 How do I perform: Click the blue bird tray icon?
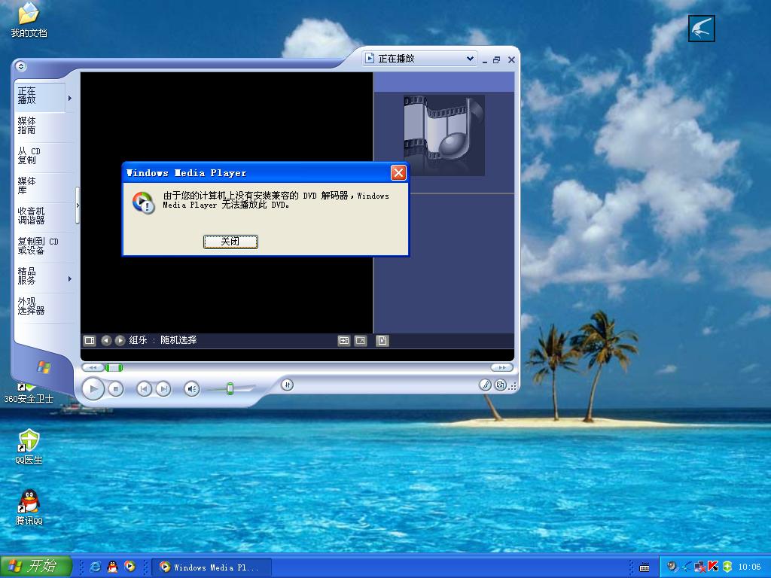687,567
